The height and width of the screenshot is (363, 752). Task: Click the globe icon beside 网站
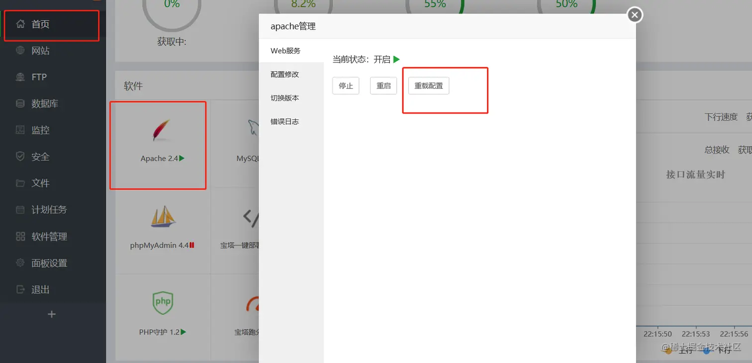tap(20, 50)
